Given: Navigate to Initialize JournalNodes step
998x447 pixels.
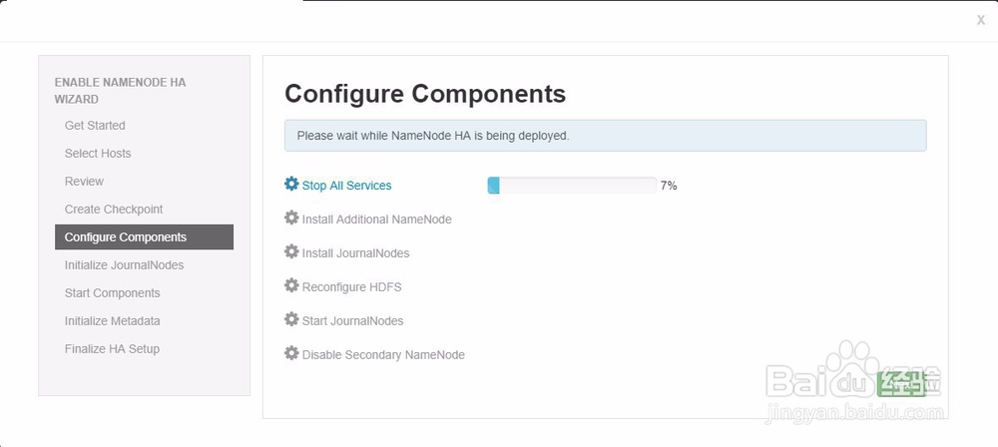Looking at the screenshot, I should tap(124, 265).
